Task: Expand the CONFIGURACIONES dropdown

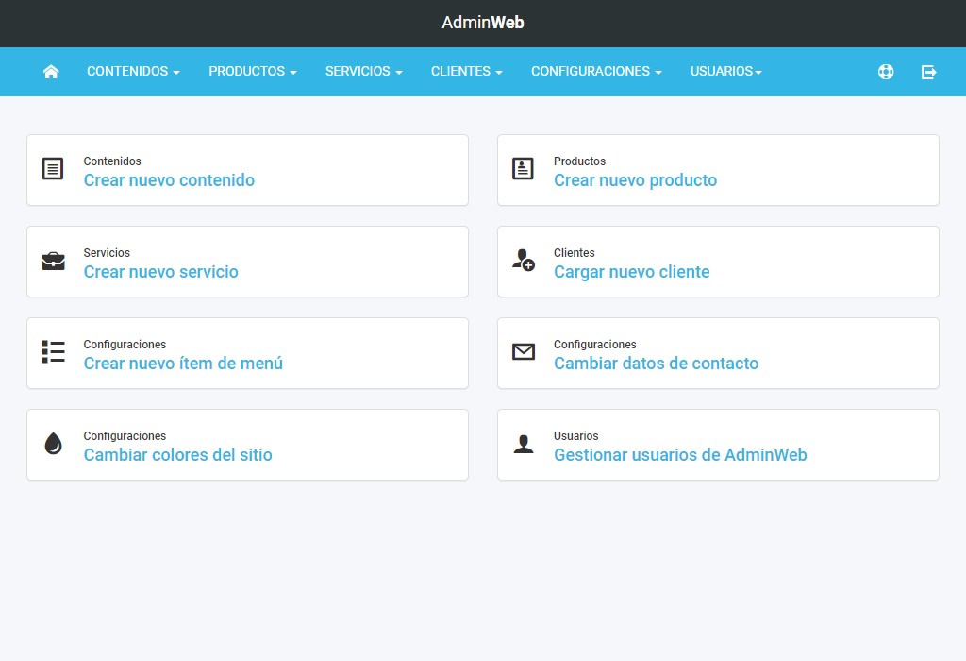Action: 595,71
